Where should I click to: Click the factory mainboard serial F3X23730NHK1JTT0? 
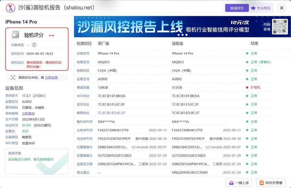point(113,130)
